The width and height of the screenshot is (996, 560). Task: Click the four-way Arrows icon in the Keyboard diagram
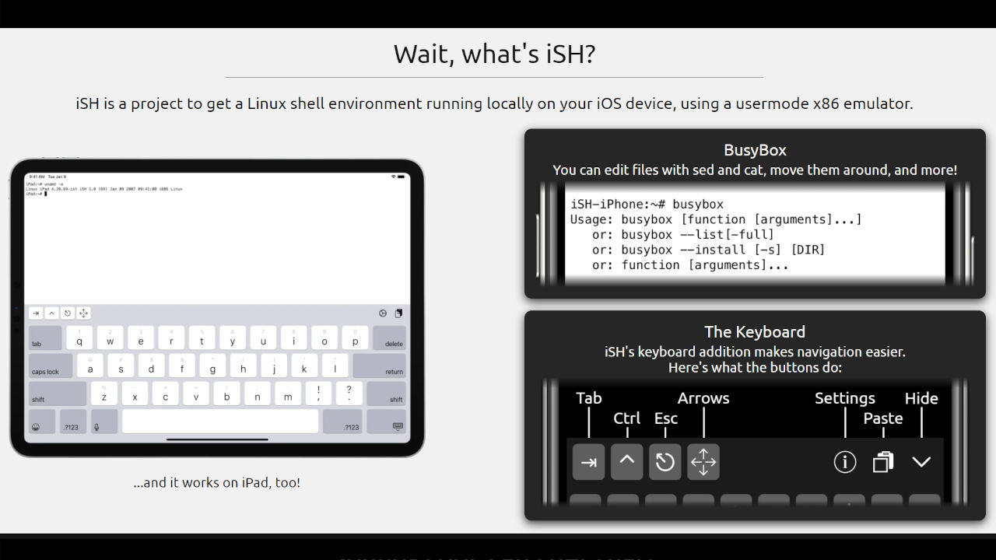(x=703, y=462)
